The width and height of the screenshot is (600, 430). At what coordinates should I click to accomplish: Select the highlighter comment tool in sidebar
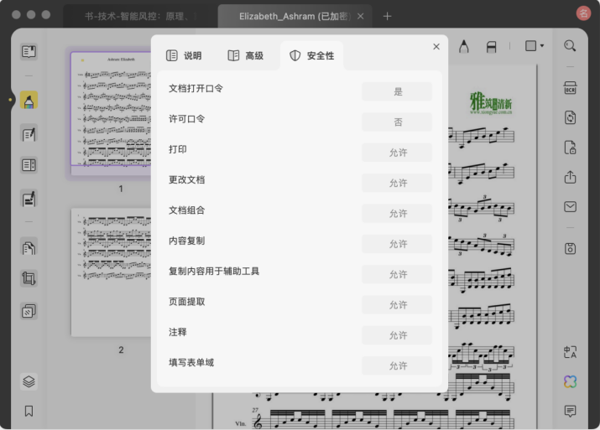pyautogui.click(x=29, y=100)
